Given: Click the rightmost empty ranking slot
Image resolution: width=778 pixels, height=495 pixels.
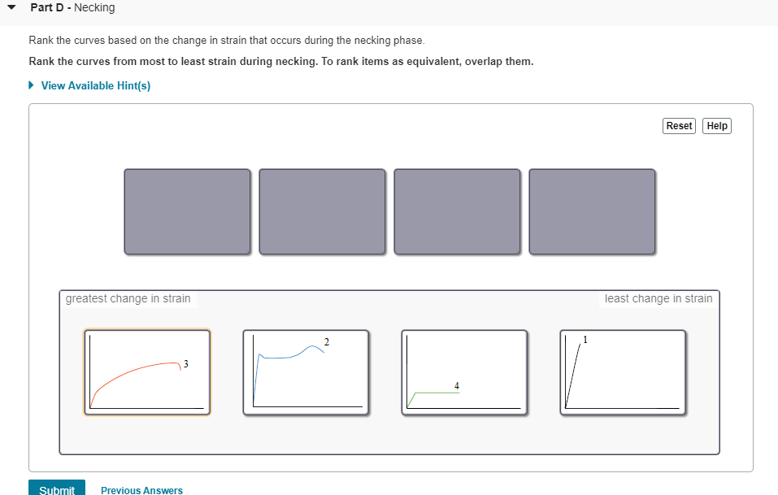Looking at the screenshot, I should (x=592, y=211).
